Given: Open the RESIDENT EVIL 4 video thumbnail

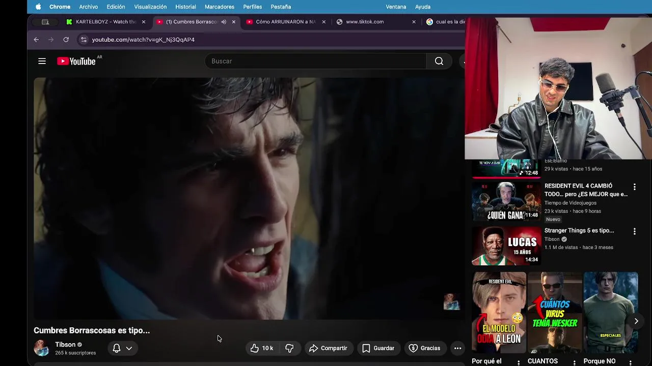Looking at the screenshot, I should click(x=506, y=201).
